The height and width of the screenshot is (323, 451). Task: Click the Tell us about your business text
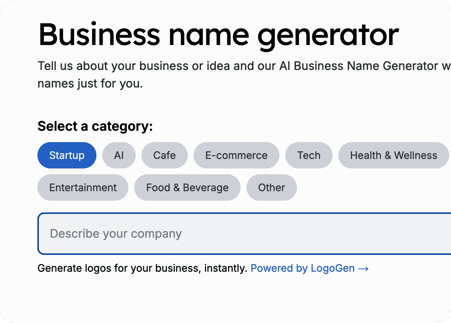[147, 66]
